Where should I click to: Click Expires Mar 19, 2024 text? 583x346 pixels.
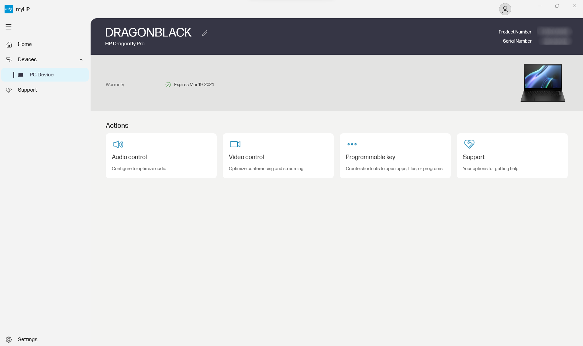click(194, 85)
